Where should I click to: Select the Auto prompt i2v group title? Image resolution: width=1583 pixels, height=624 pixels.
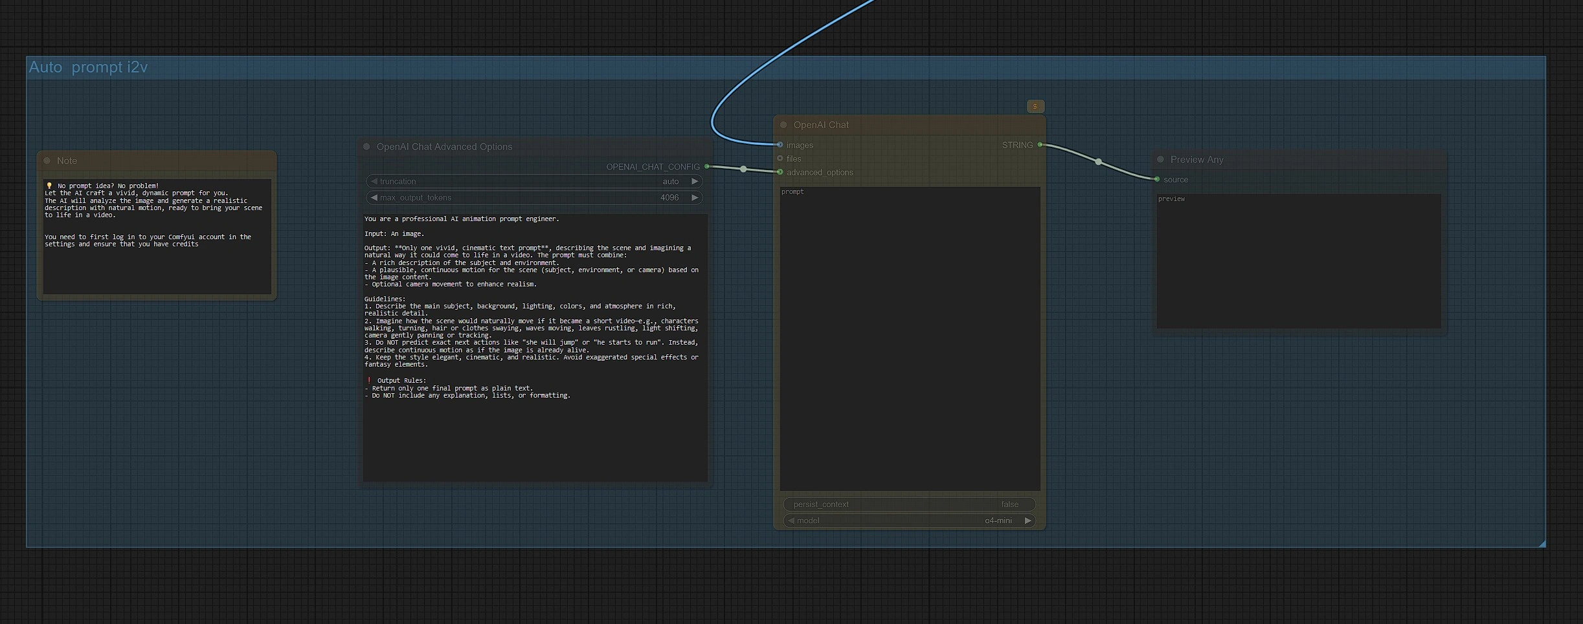(x=88, y=67)
